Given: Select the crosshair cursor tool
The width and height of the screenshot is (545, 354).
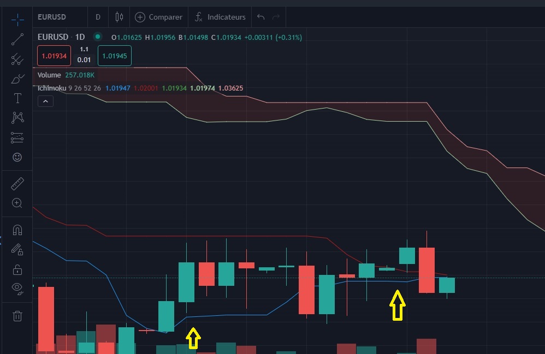Looking at the screenshot, I should [x=17, y=20].
